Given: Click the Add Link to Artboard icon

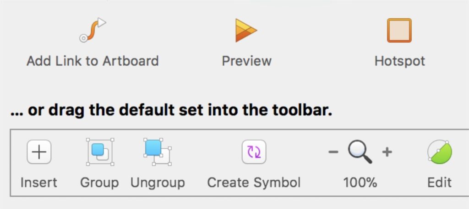Looking at the screenshot, I should pos(93,30).
